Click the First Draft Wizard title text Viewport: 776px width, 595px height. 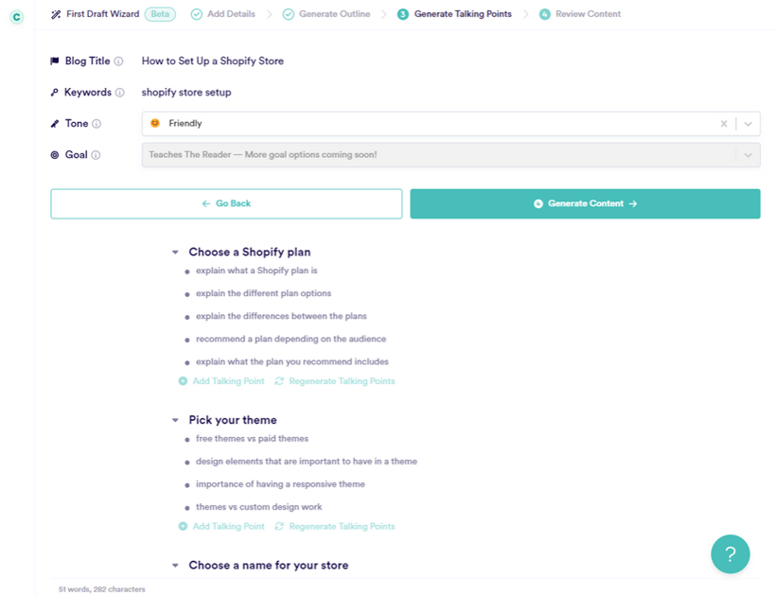103,14
